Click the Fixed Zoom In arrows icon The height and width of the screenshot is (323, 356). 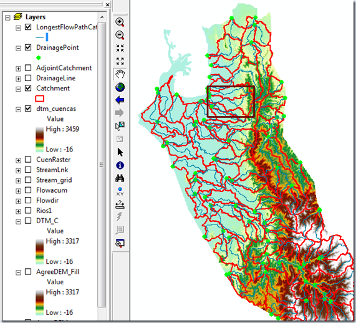tap(120, 48)
